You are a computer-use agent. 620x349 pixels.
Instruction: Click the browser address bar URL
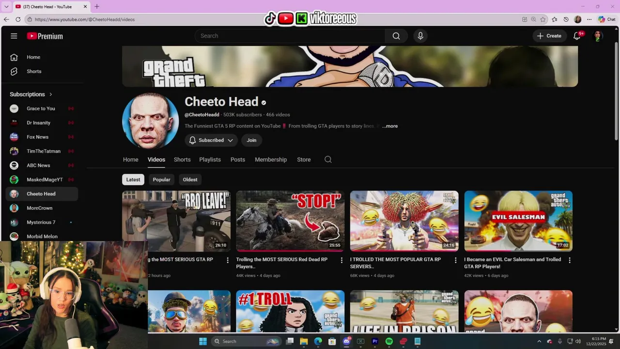85,19
